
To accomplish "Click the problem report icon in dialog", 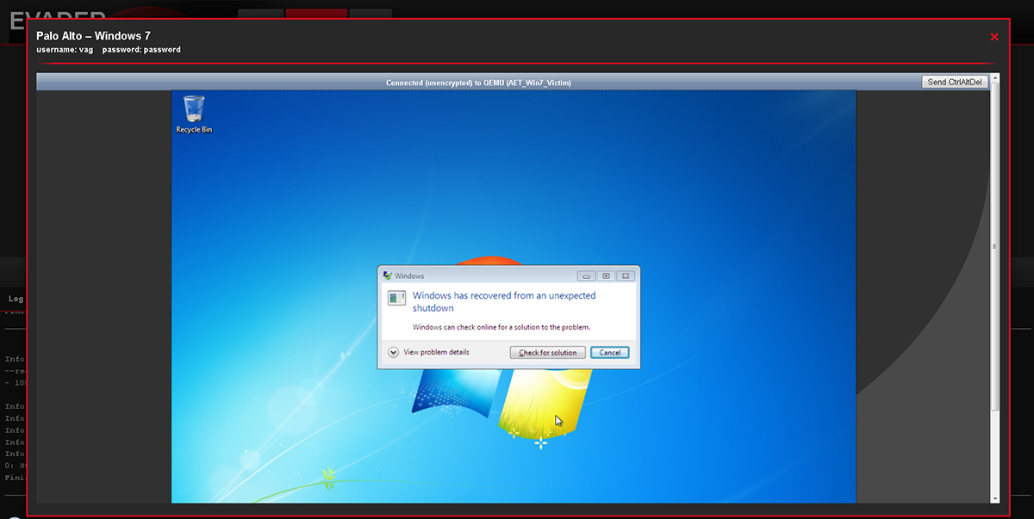I will pyautogui.click(x=396, y=298).
